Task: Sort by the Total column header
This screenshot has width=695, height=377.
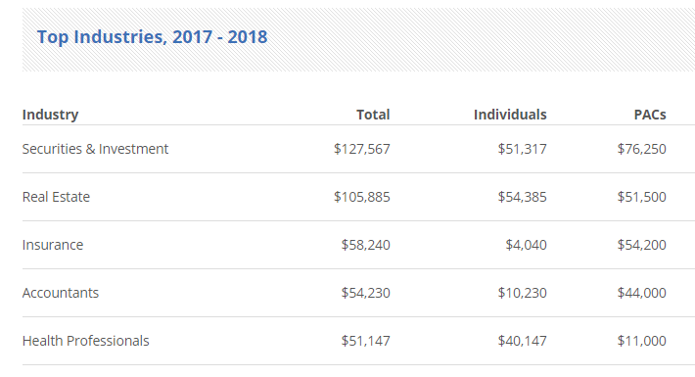Action: point(373,115)
